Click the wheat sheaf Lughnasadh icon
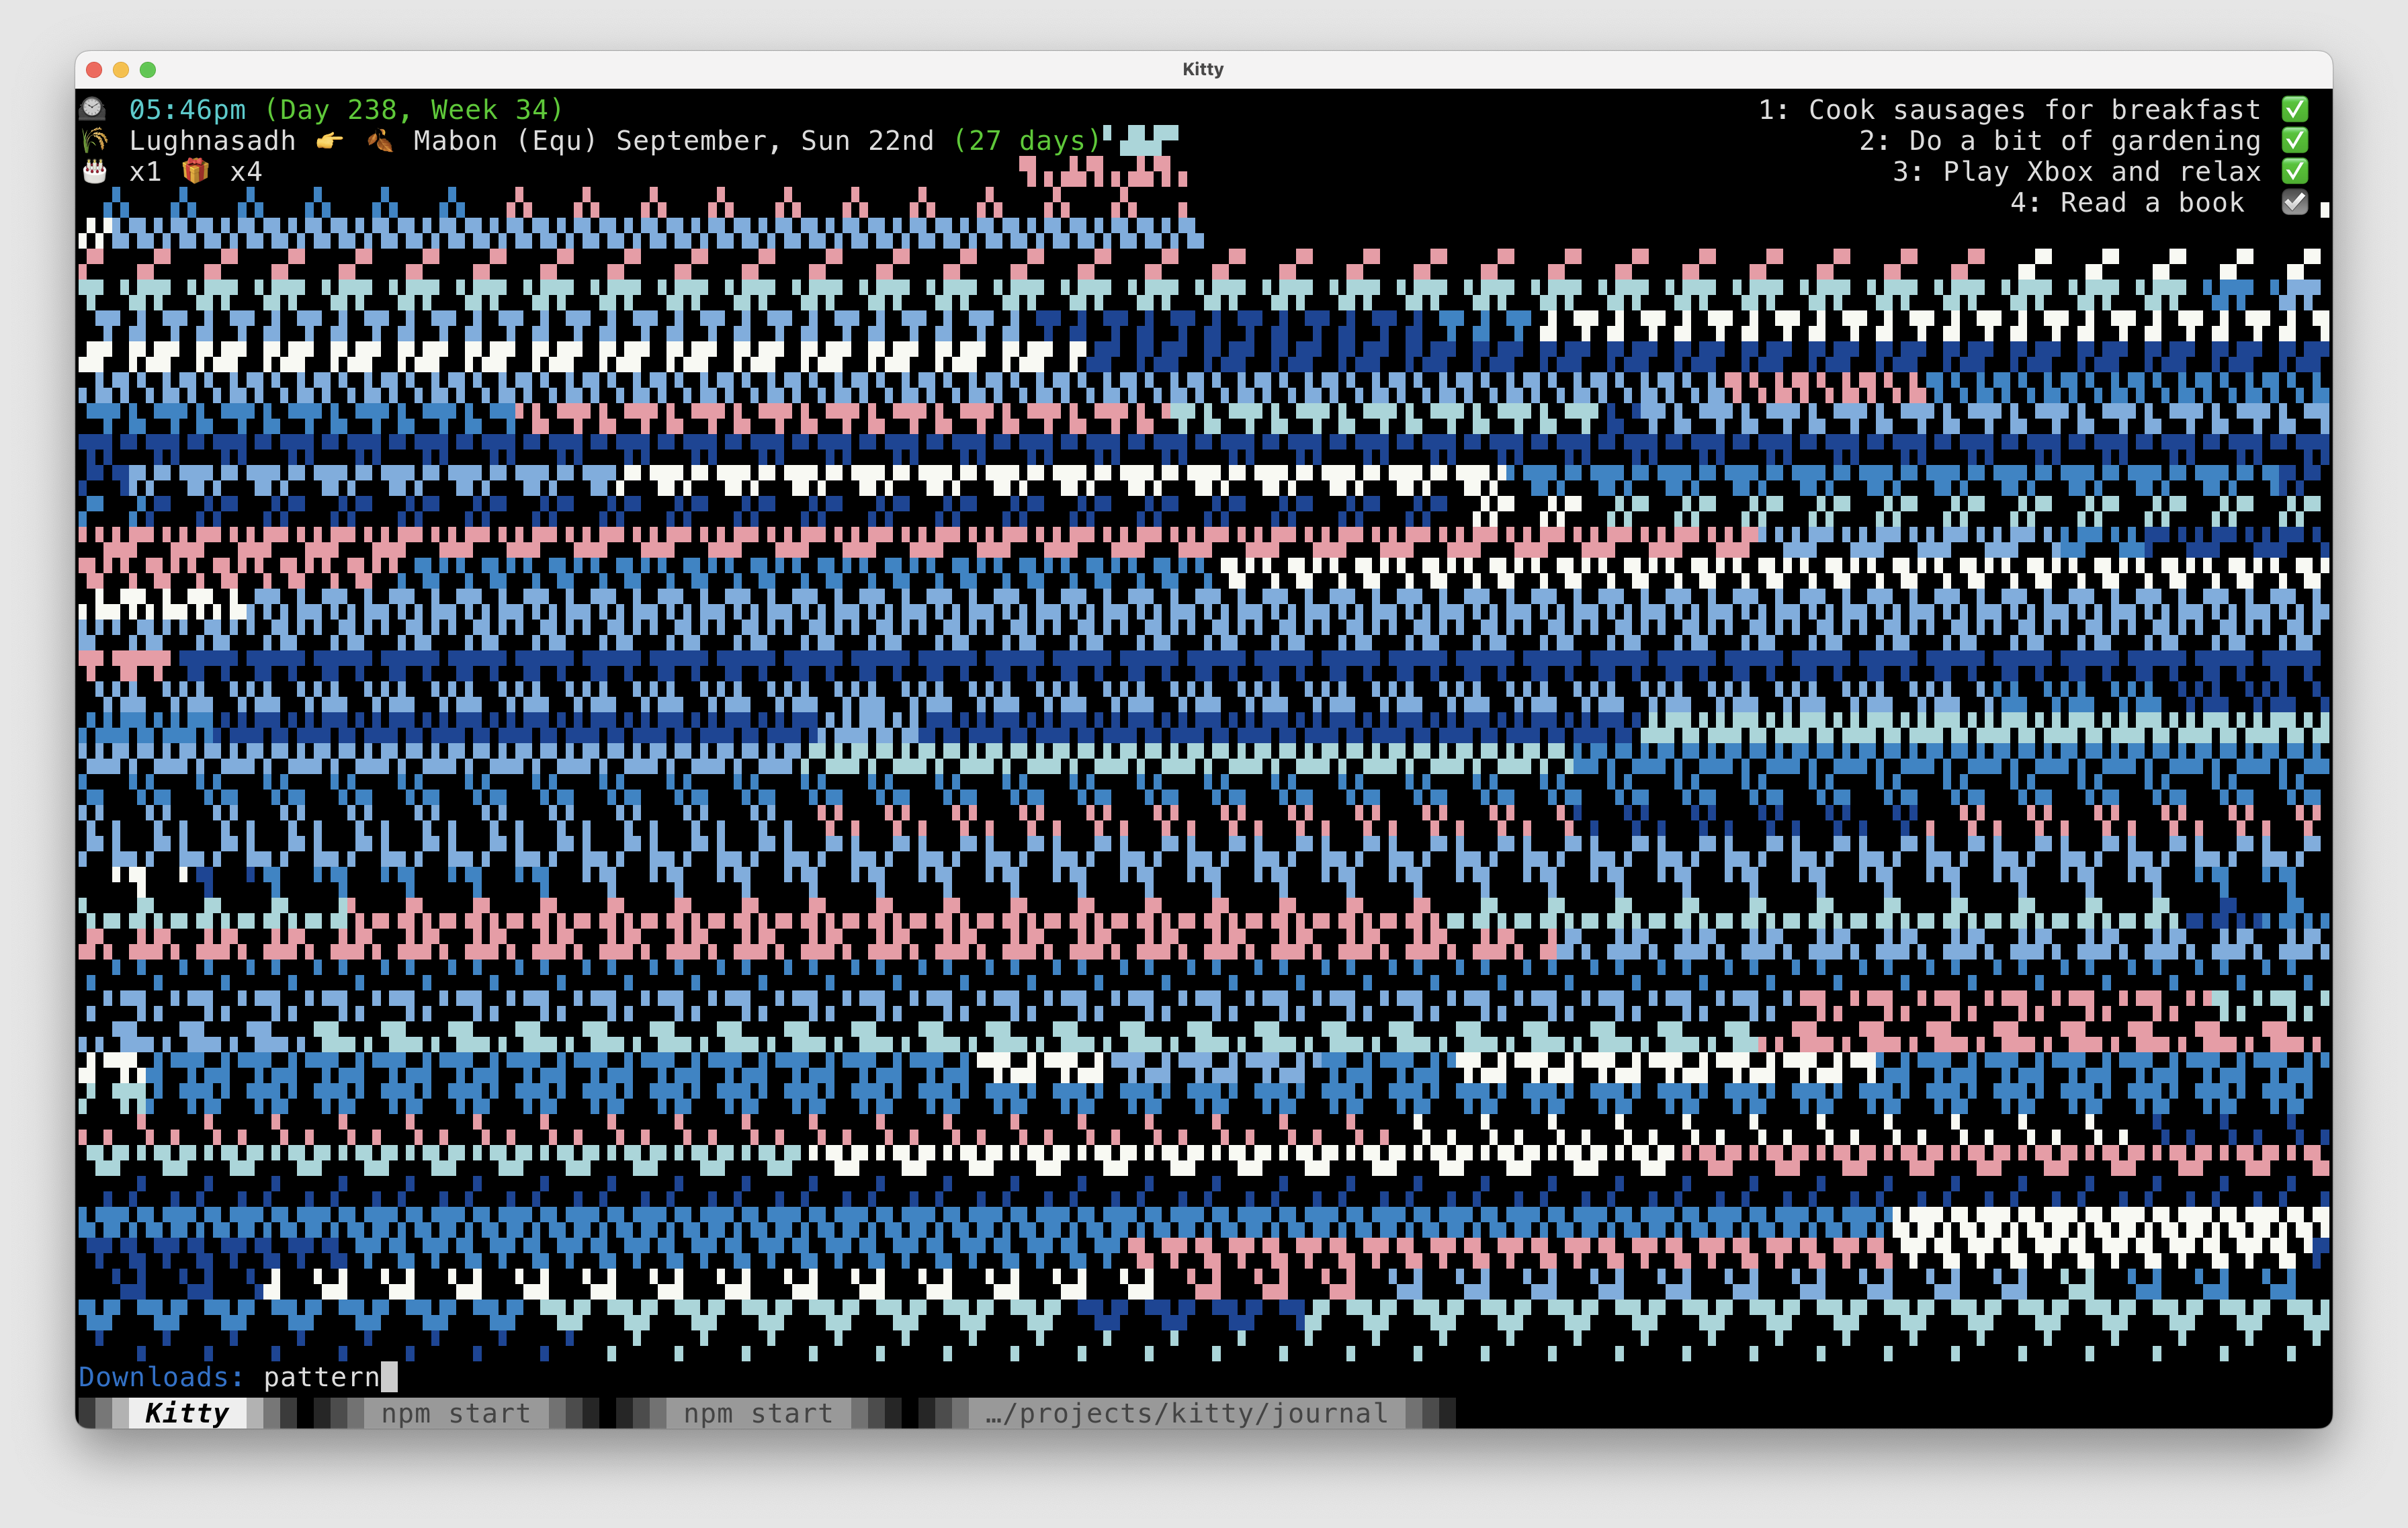 [94, 140]
